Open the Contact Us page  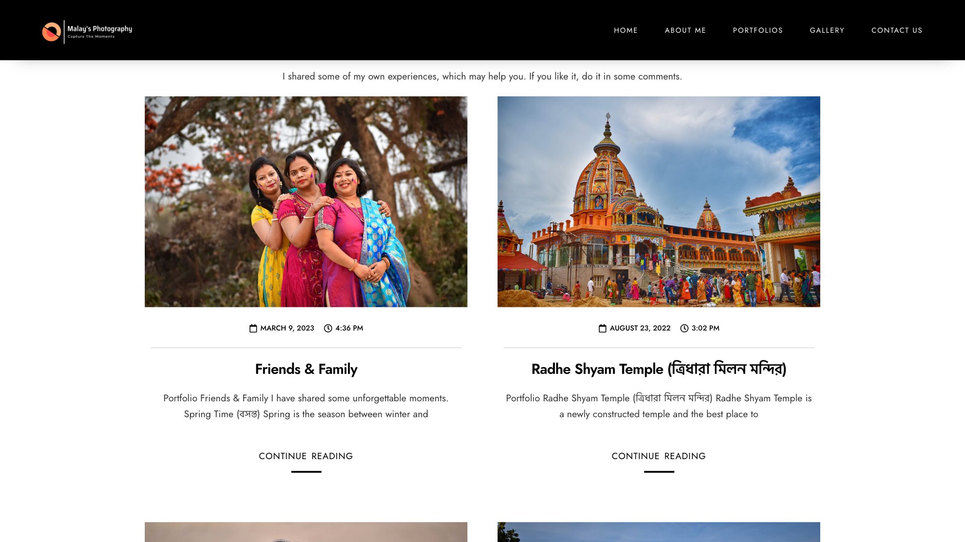(896, 30)
